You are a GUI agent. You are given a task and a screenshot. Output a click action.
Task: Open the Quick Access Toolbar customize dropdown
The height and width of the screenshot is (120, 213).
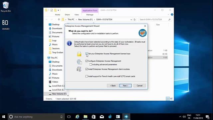[x=58, y=10]
